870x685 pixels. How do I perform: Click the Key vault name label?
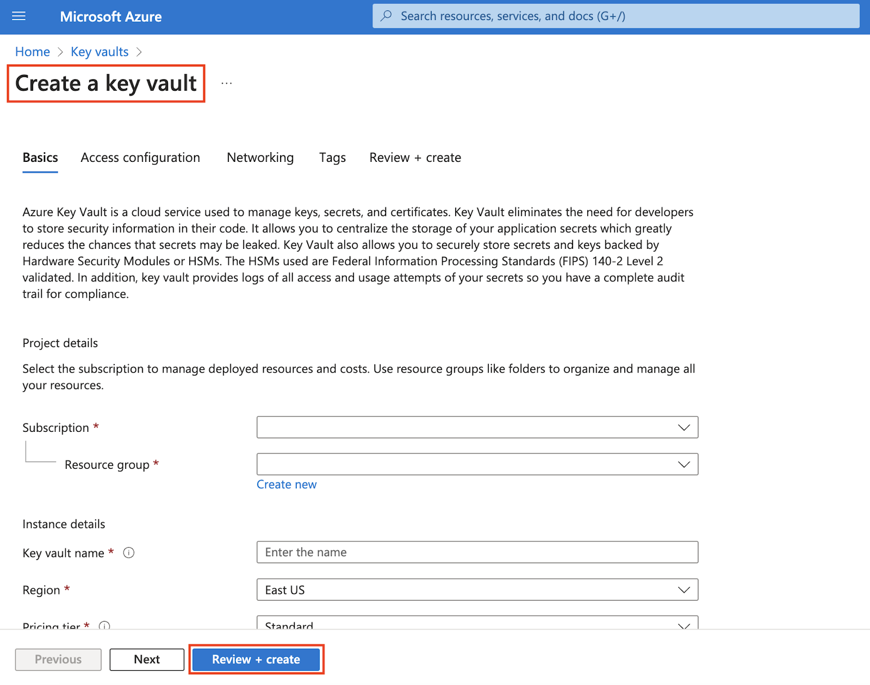pos(63,553)
